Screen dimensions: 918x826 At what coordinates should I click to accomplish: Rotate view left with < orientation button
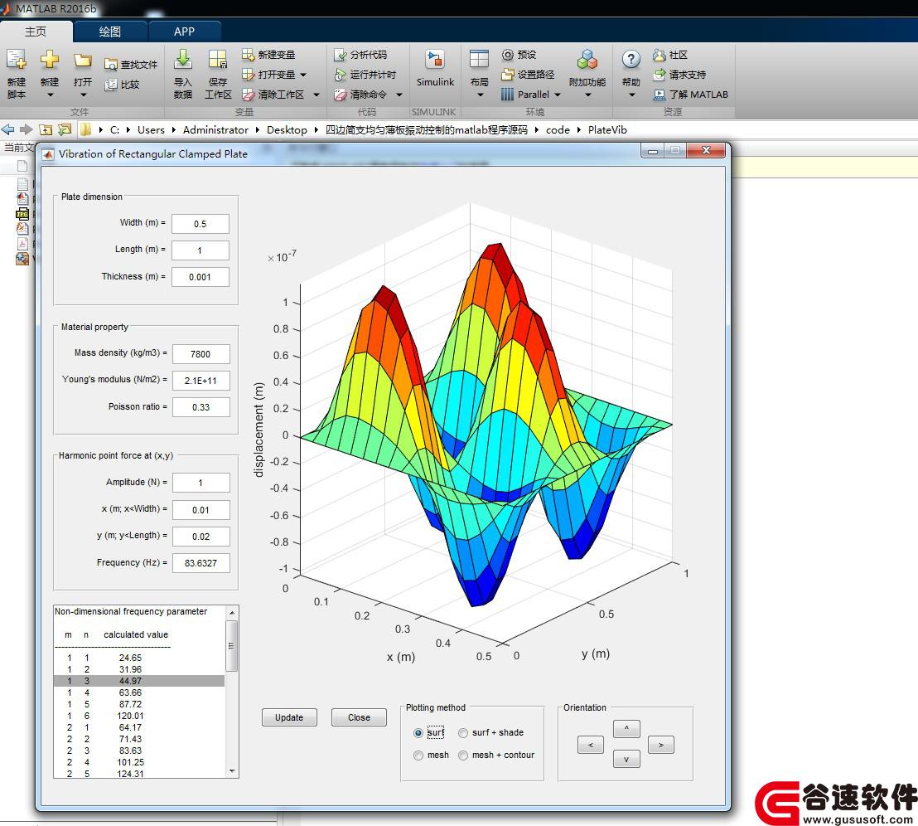(x=591, y=746)
